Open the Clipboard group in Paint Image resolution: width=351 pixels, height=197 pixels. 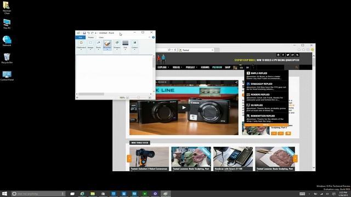[x=81, y=45]
